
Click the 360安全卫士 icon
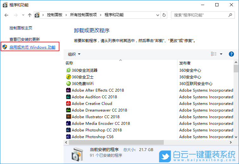68,77
